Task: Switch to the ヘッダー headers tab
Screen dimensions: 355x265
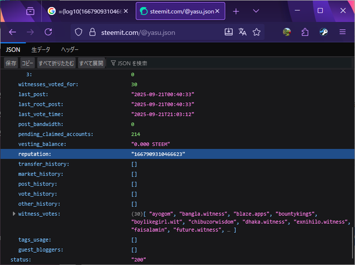Action: tap(69, 49)
